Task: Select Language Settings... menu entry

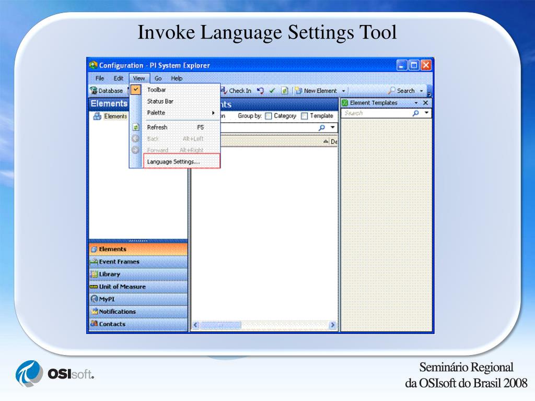Action: [181, 161]
